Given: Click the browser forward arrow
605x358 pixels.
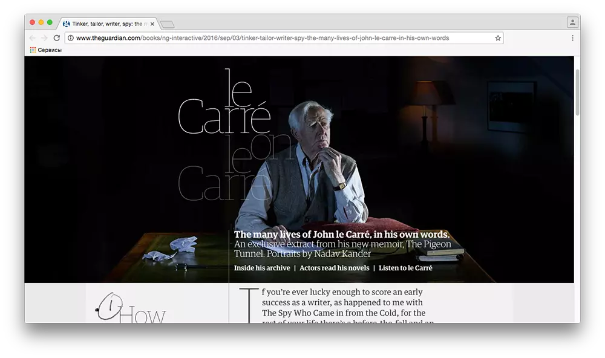Looking at the screenshot, I should point(44,38).
